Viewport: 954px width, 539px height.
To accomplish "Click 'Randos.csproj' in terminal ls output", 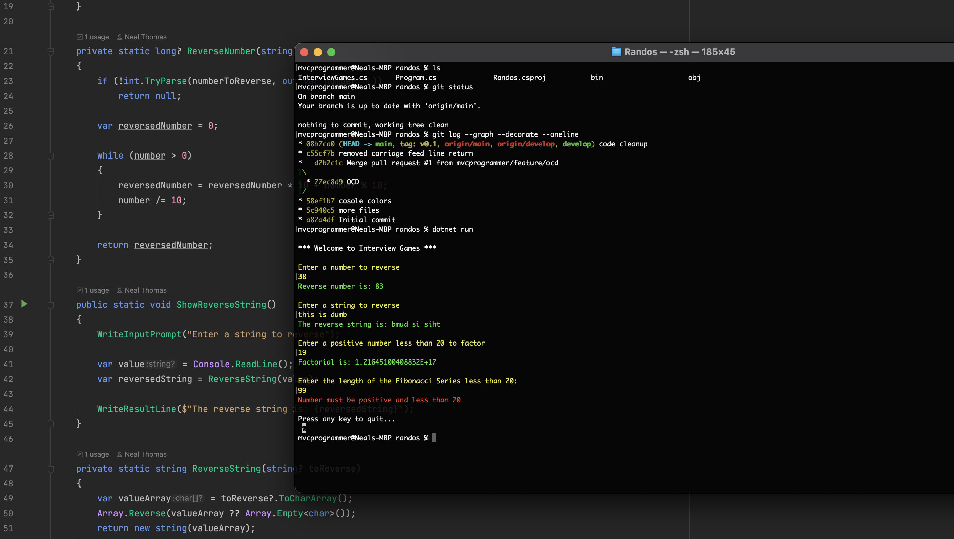I will (x=519, y=78).
